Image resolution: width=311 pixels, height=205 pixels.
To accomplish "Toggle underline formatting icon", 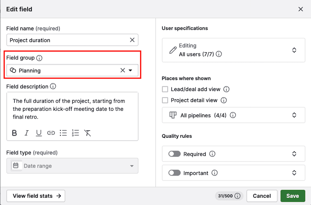I will click(x=39, y=133).
